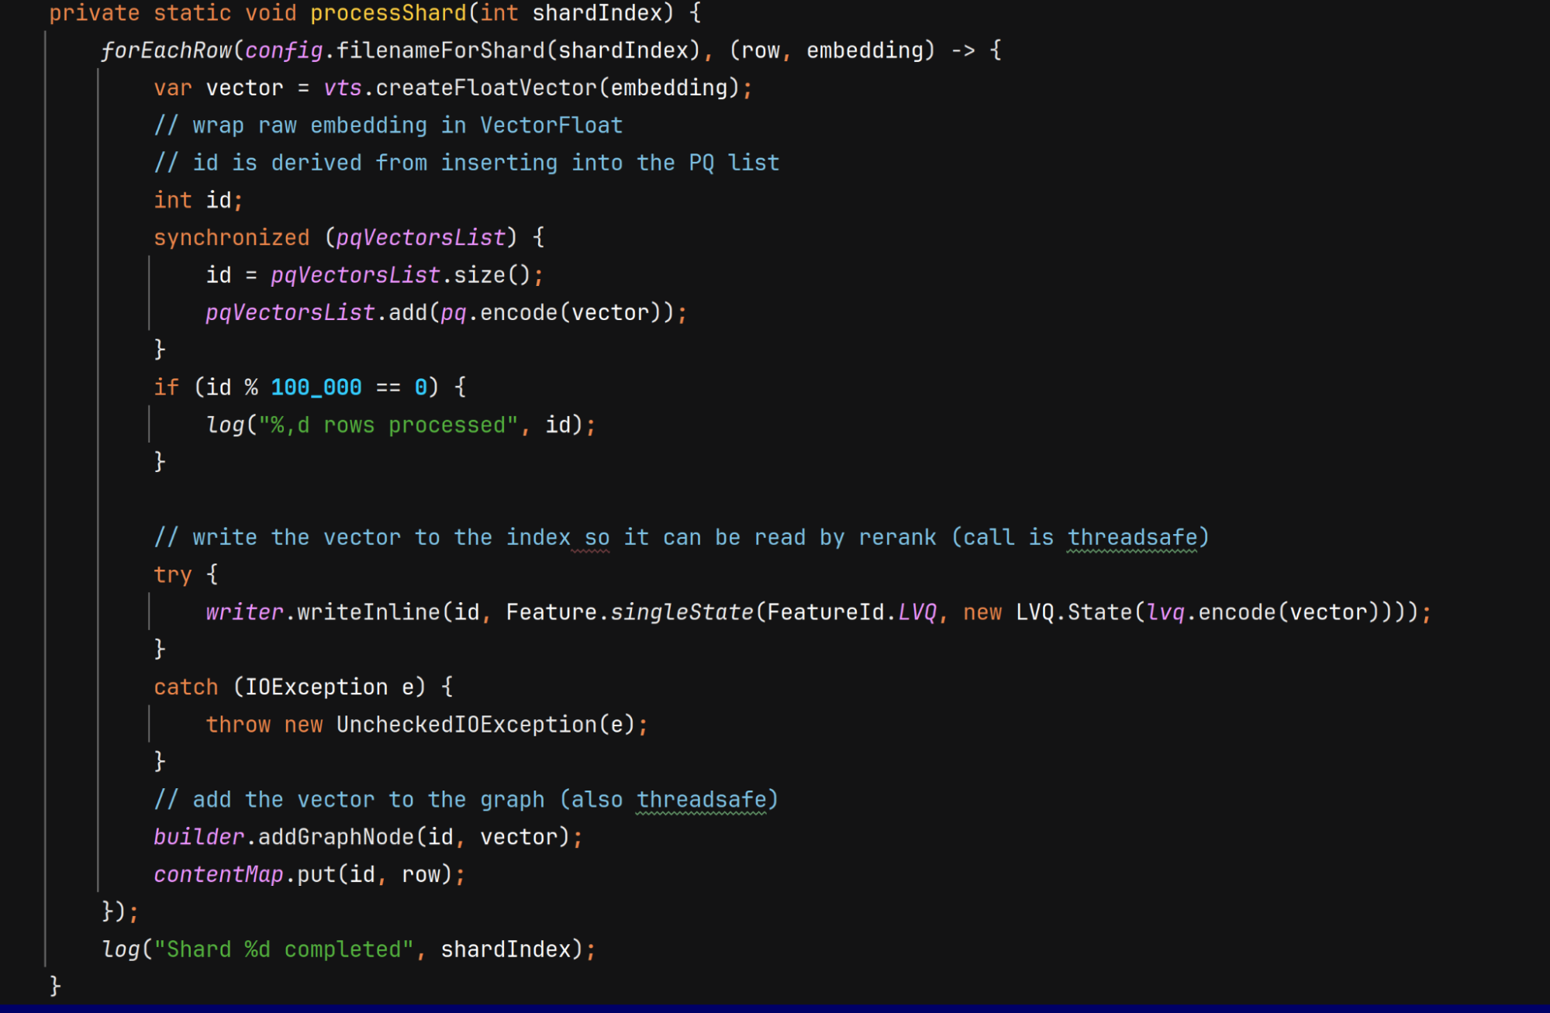Click the try keyword
Viewport: 1550px width, 1013px height.
[x=172, y=575]
